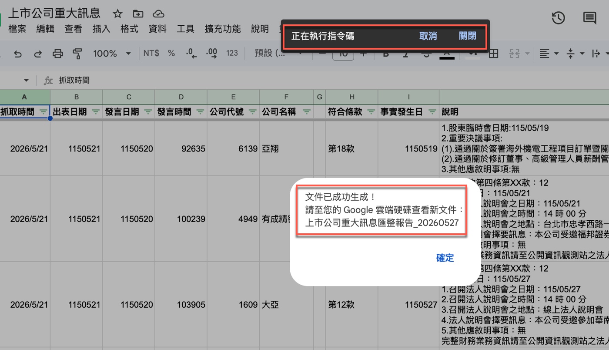The width and height of the screenshot is (609, 350).
Task: Apply percent number format
Action: [171, 53]
